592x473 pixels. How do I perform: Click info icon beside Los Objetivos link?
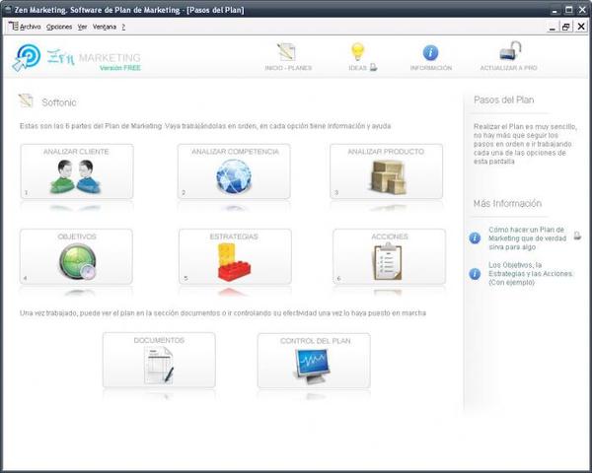(x=475, y=274)
